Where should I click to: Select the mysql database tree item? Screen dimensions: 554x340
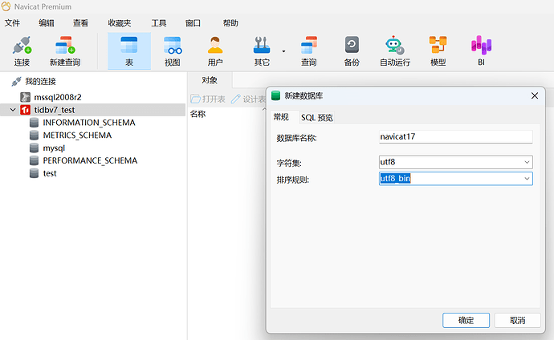coord(54,148)
